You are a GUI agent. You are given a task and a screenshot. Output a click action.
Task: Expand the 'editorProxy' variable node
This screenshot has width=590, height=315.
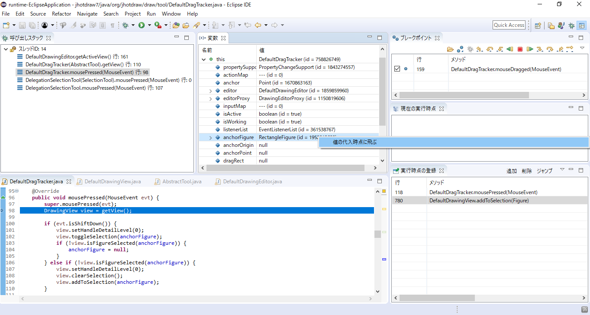[211, 98]
